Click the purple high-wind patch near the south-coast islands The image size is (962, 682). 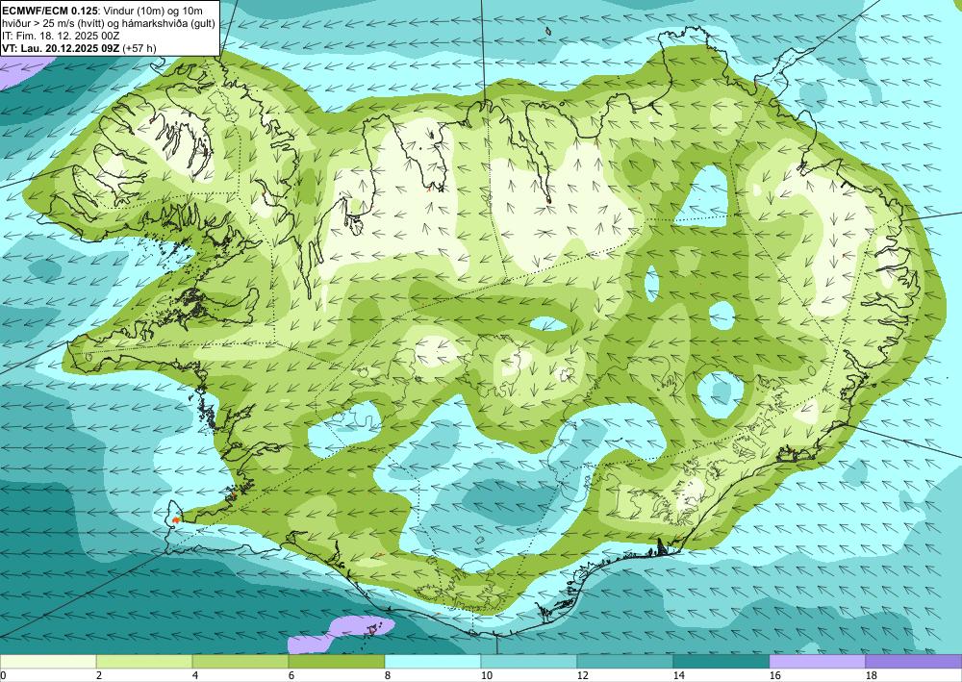341,634
